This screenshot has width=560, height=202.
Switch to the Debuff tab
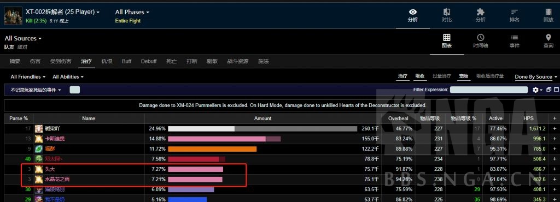(149, 61)
